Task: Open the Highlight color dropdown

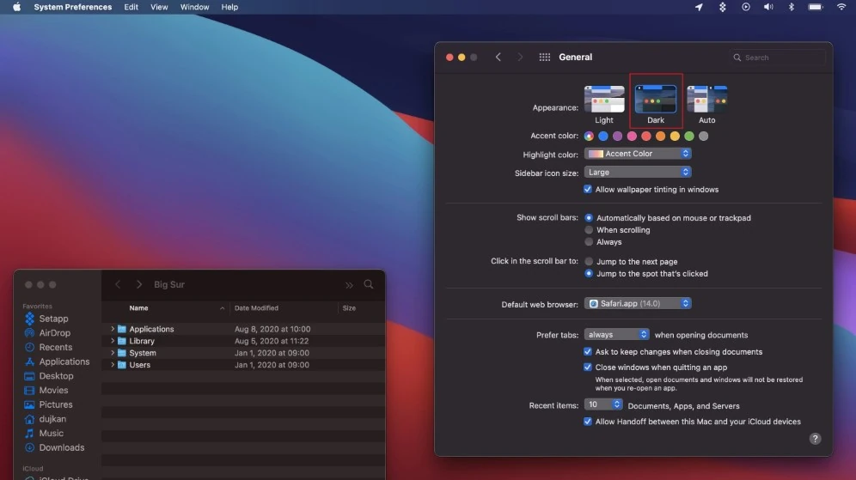Action: pyautogui.click(x=638, y=154)
